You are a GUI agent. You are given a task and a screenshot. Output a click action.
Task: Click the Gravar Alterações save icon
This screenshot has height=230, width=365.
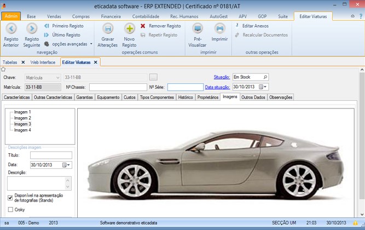(x=108, y=28)
